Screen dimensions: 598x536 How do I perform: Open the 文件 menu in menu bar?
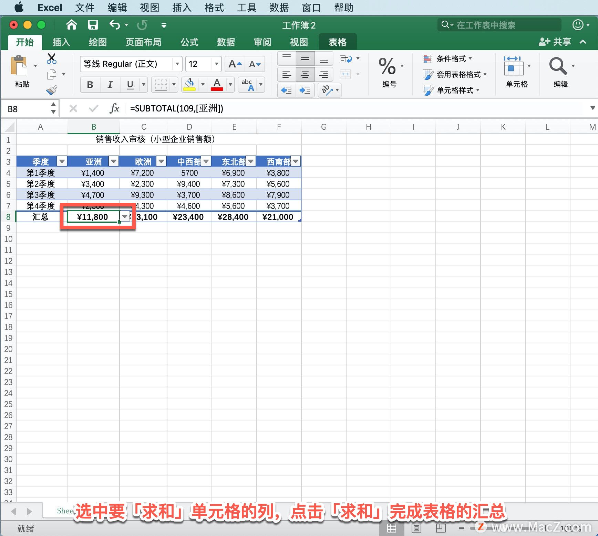click(x=85, y=8)
